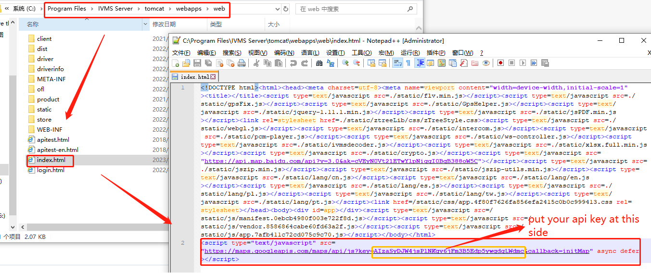Click the Baidu map API URL

point(341,161)
